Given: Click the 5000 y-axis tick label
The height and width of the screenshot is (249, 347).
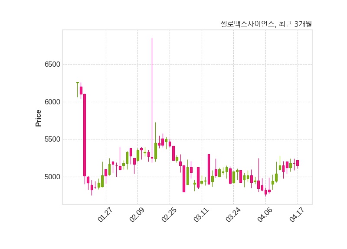Looking at the screenshot, I should point(52,177).
